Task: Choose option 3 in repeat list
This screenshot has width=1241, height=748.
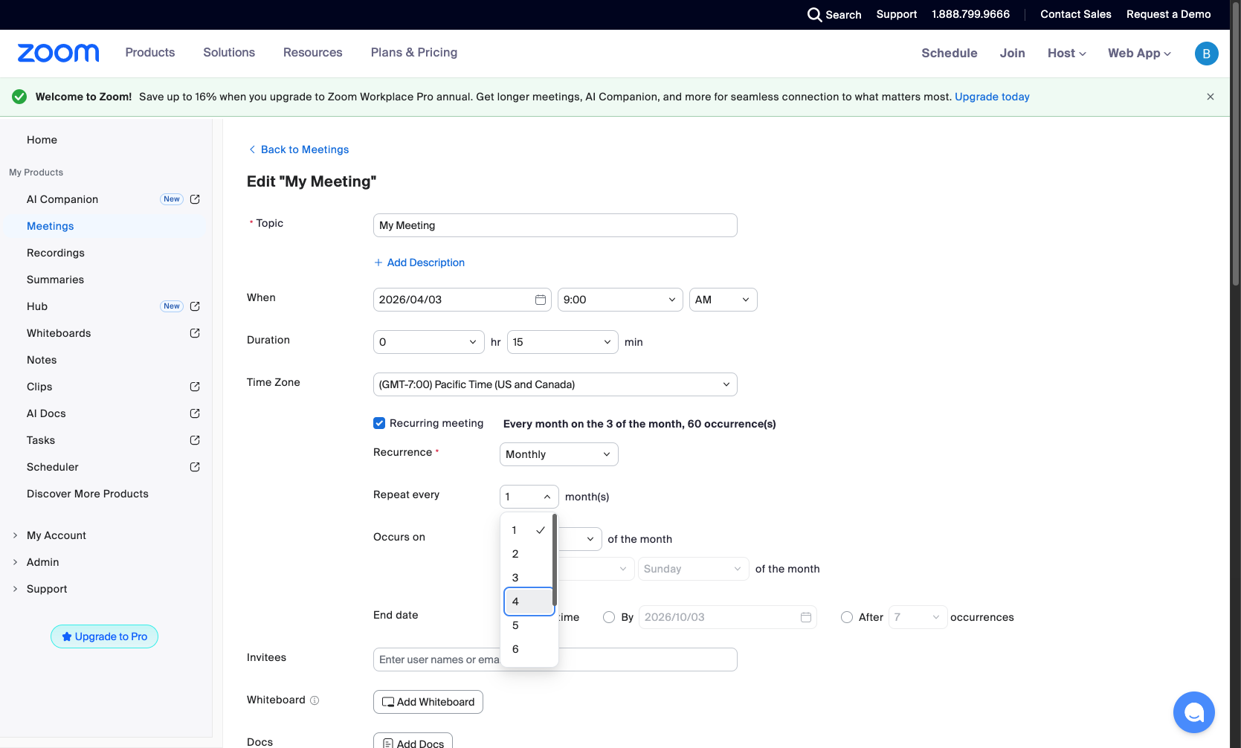Action: (x=529, y=578)
